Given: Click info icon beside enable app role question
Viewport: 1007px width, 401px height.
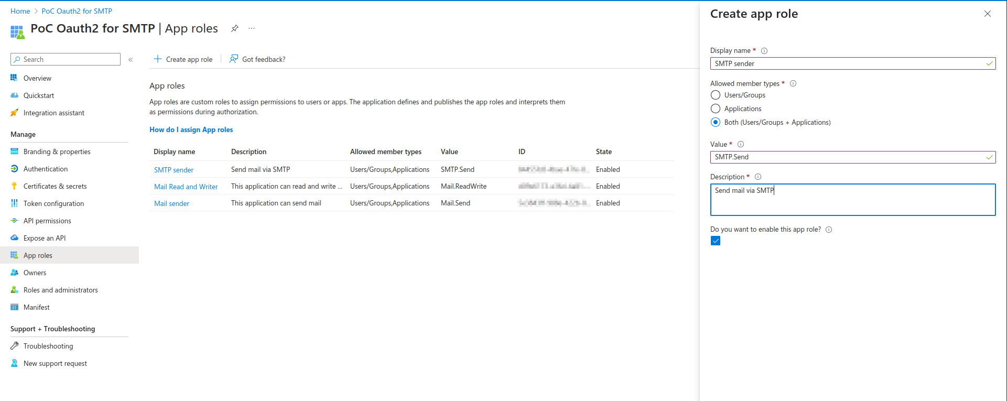Looking at the screenshot, I should point(829,230).
